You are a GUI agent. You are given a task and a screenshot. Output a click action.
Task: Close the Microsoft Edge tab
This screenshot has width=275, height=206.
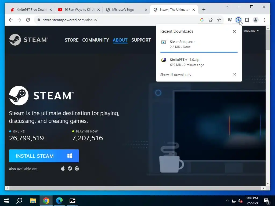(146, 10)
